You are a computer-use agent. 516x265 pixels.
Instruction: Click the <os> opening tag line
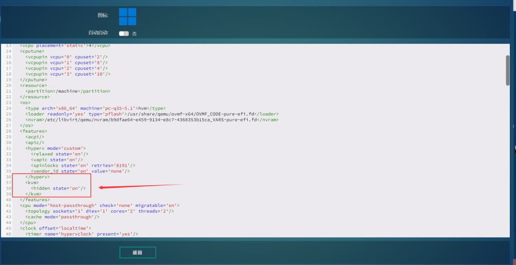coord(25,102)
